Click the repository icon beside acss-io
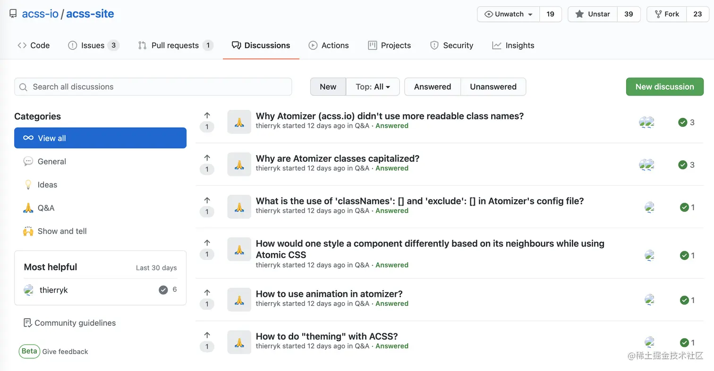Image resolution: width=714 pixels, height=371 pixels. (13, 14)
